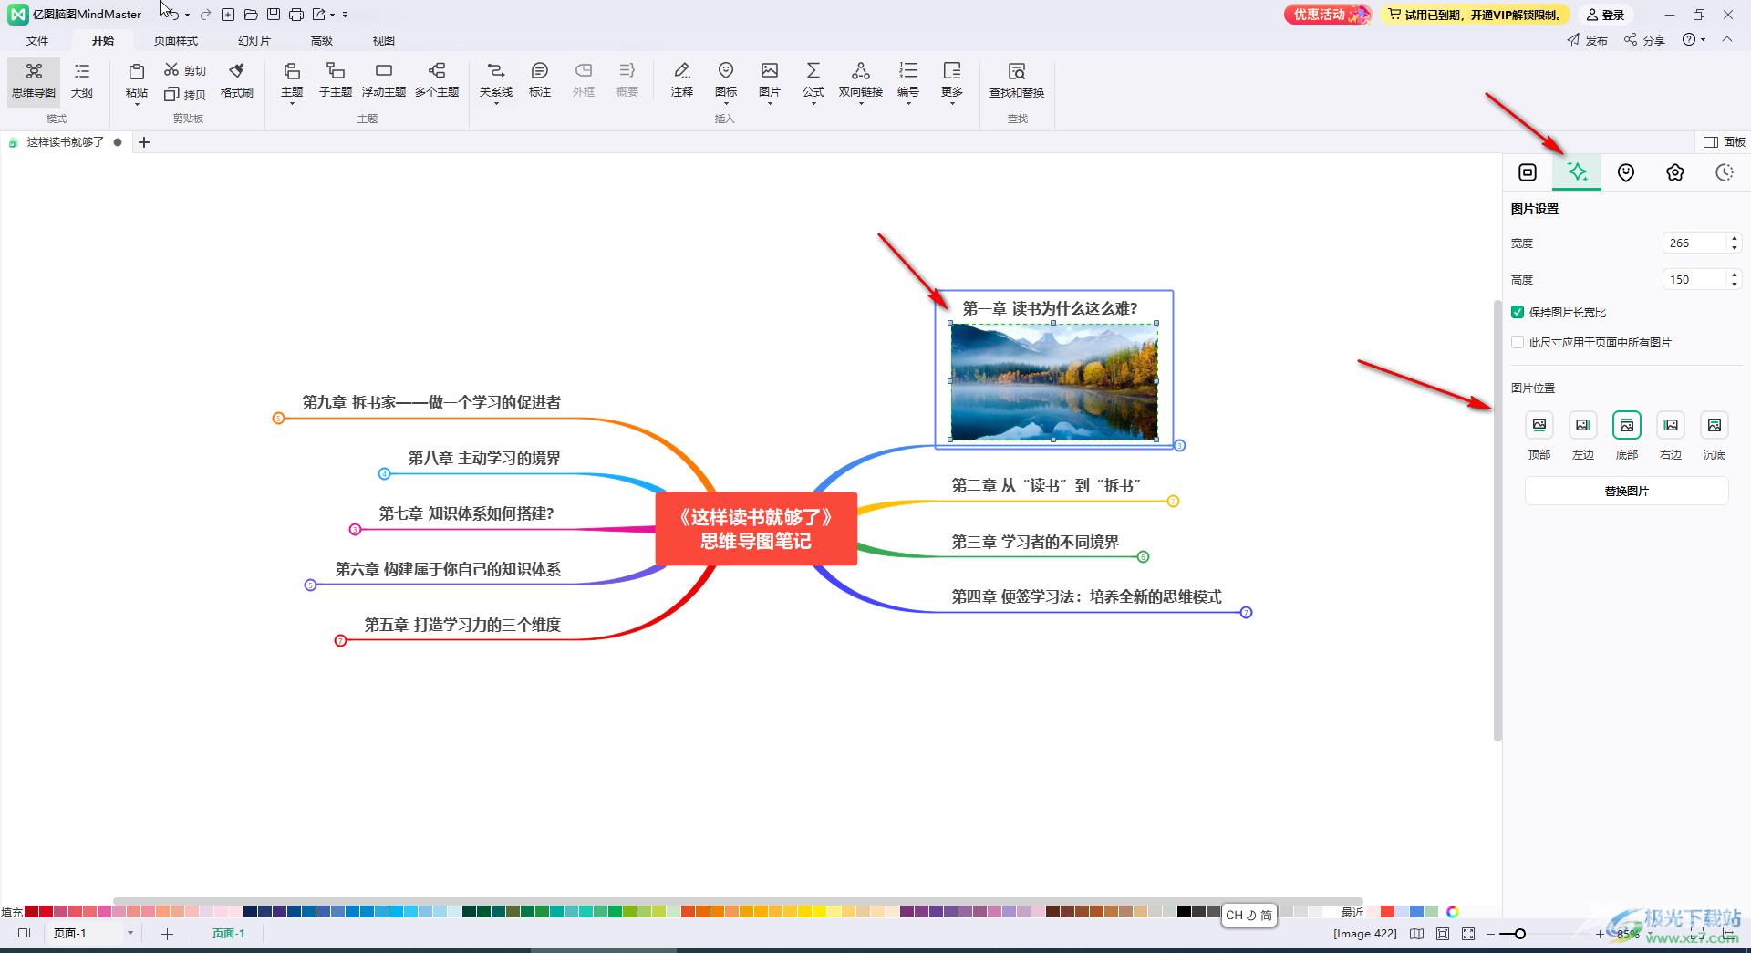Expand the relationship line dropdown
Screen dimensions: 1751x953
[x=496, y=104]
